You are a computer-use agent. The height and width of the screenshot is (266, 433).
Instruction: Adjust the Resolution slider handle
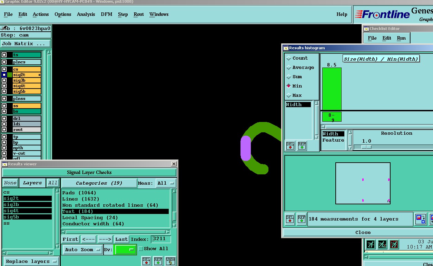[x=366, y=147]
